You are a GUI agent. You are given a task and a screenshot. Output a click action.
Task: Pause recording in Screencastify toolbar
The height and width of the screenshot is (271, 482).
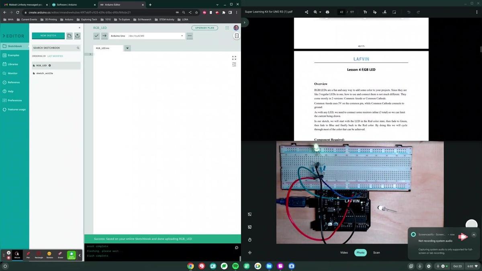click(x=8, y=253)
